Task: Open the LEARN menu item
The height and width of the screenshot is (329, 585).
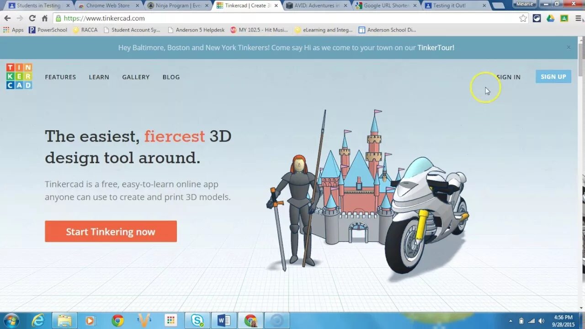Action: tap(99, 77)
